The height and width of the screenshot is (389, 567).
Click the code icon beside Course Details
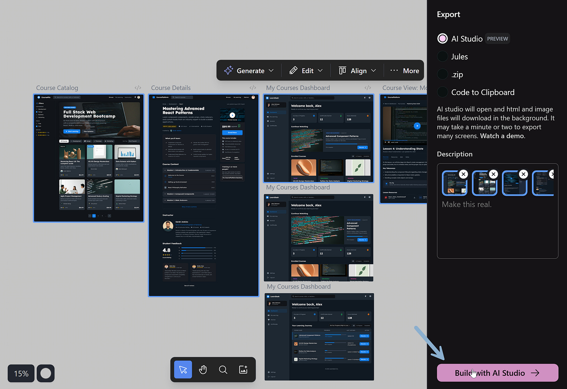point(253,88)
